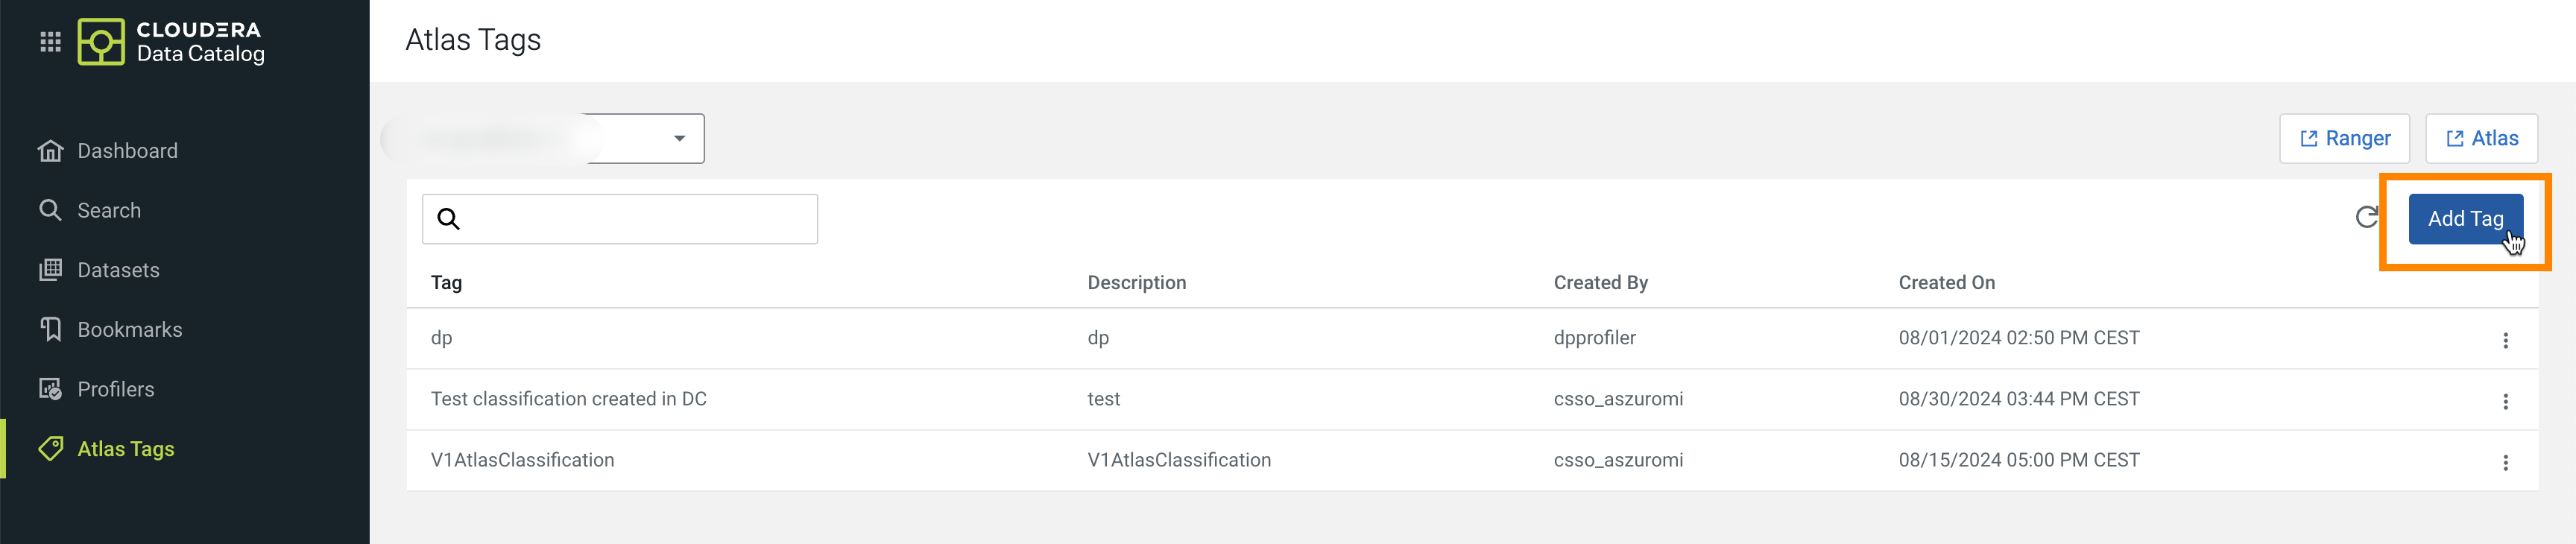Image resolution: width=2576 pixels, height=544 pixels.
Task: Open the app launcher grid icon
Action: [50, 42]
